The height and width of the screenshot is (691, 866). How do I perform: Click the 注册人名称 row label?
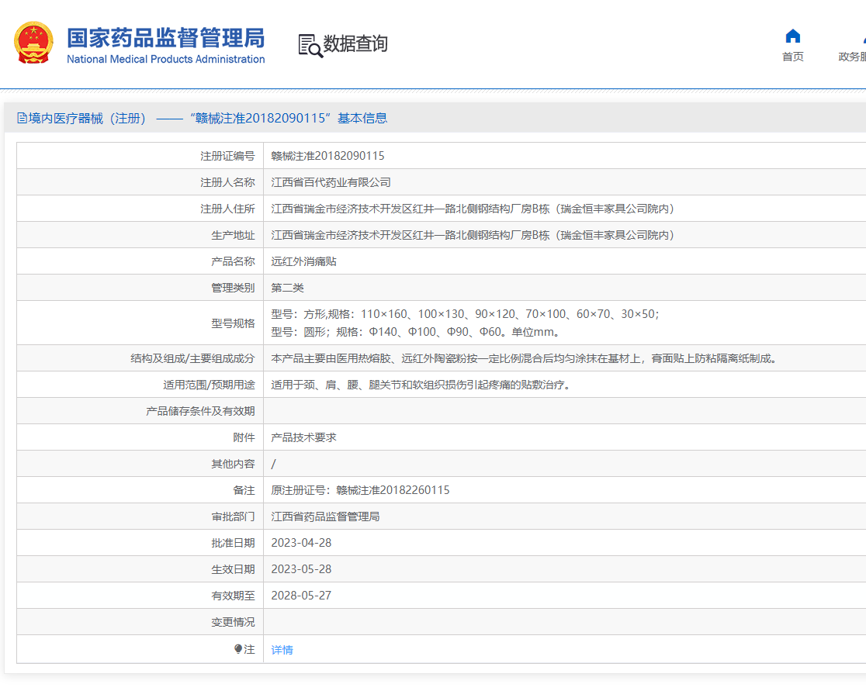(227, 182)
